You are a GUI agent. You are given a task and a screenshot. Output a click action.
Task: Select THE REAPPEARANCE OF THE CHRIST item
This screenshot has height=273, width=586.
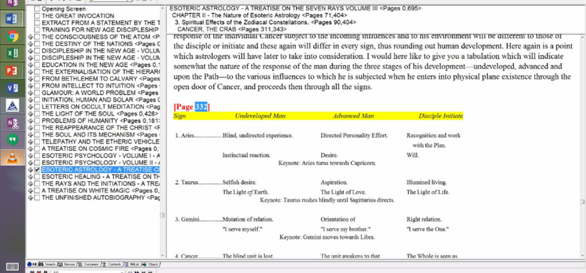pos(101,127)
